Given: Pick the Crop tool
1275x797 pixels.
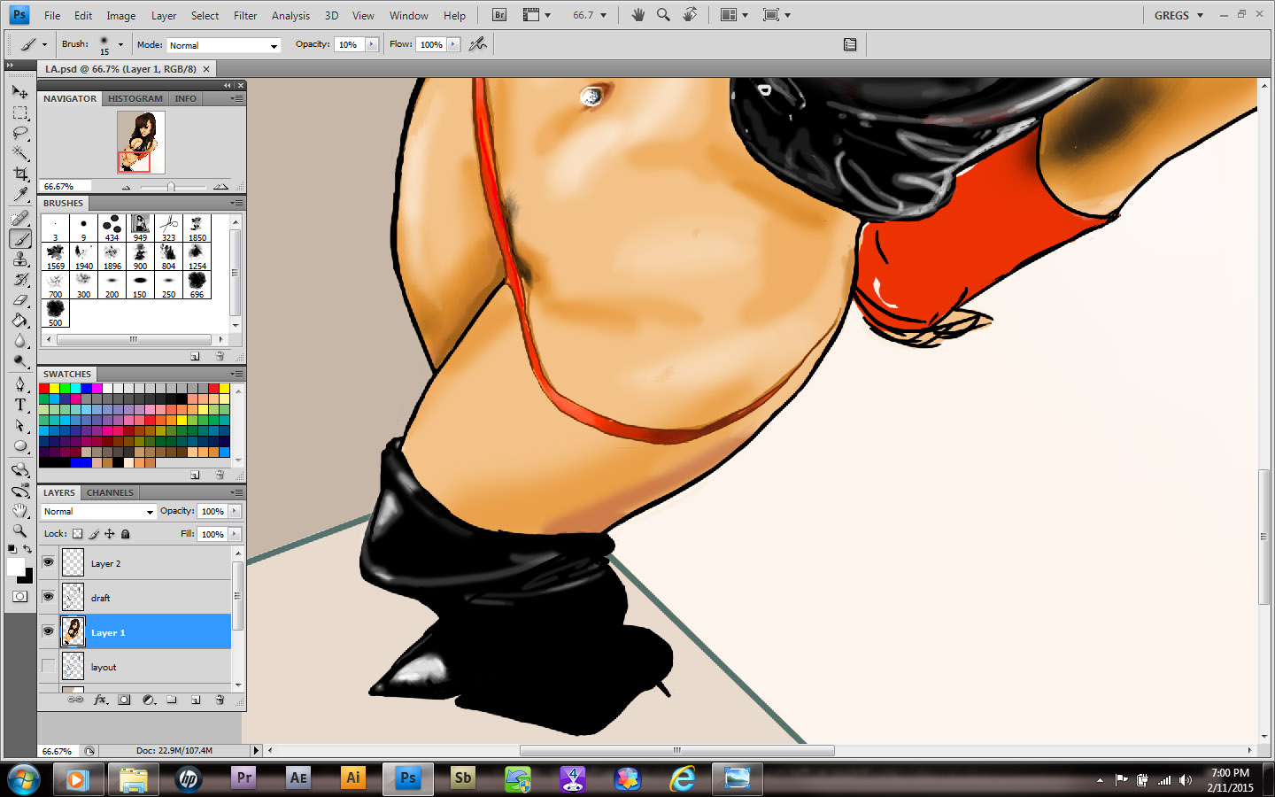Looking at the screenshot, I should tap(20, 174).
